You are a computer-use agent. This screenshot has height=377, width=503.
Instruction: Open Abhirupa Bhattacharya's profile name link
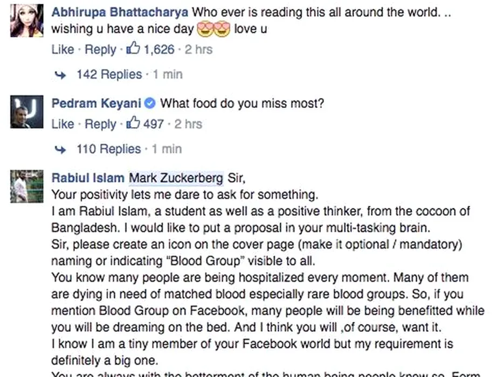(120, 12)
